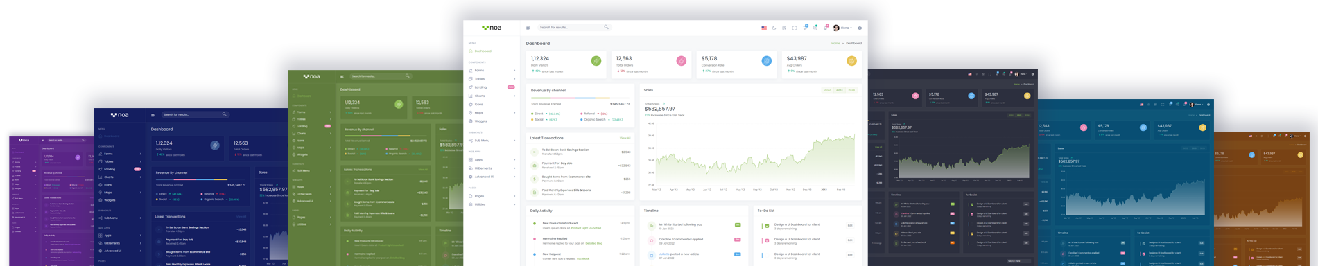Viewport: 1318px width, 266px height.
Task: Expand the Forms menu in white sidebar
Action: coord(492,70)
